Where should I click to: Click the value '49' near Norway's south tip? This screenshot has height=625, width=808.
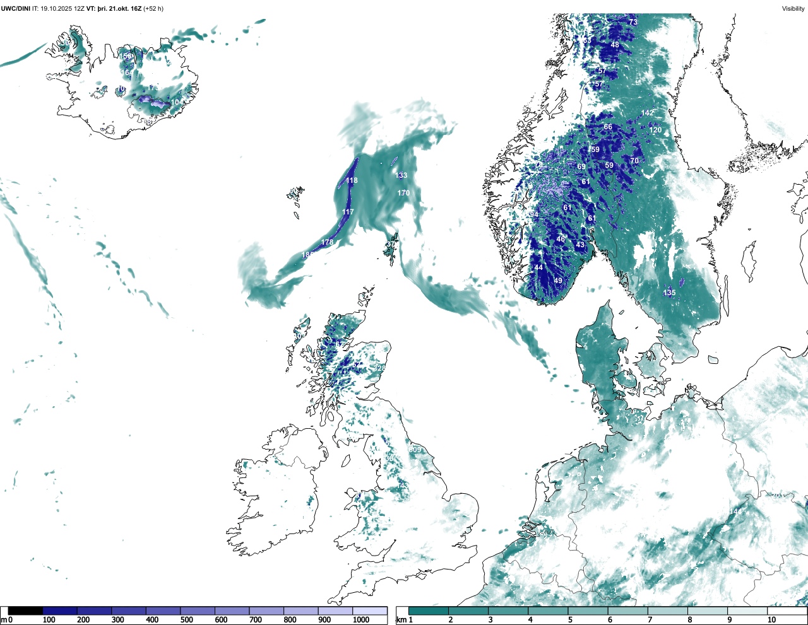click(x=558, y=281)
